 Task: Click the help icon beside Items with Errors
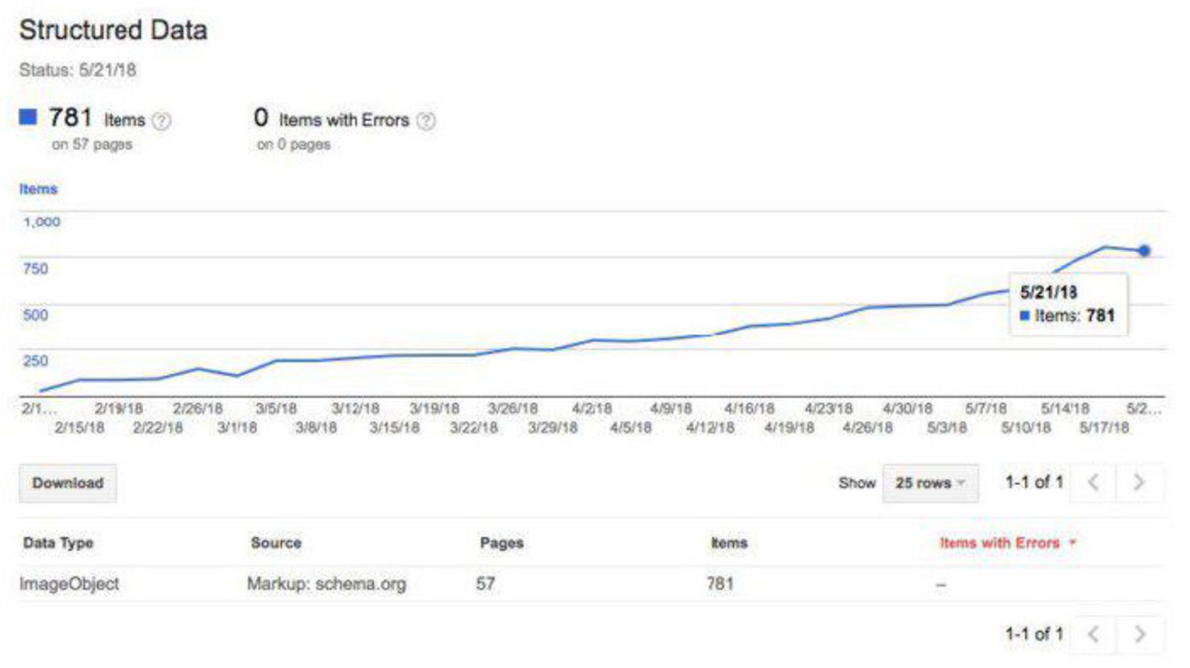pyautogui.click(x=426, y=121)
